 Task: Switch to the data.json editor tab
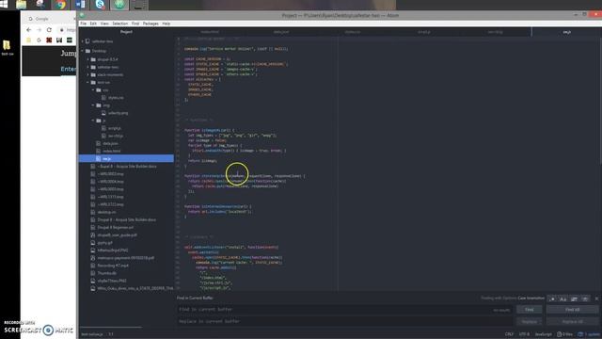point(281,32)
